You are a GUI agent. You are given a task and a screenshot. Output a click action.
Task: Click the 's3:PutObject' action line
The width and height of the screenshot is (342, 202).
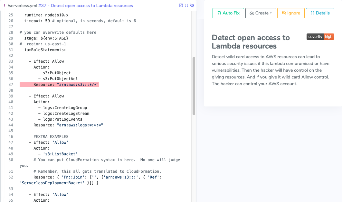point(54,73)
